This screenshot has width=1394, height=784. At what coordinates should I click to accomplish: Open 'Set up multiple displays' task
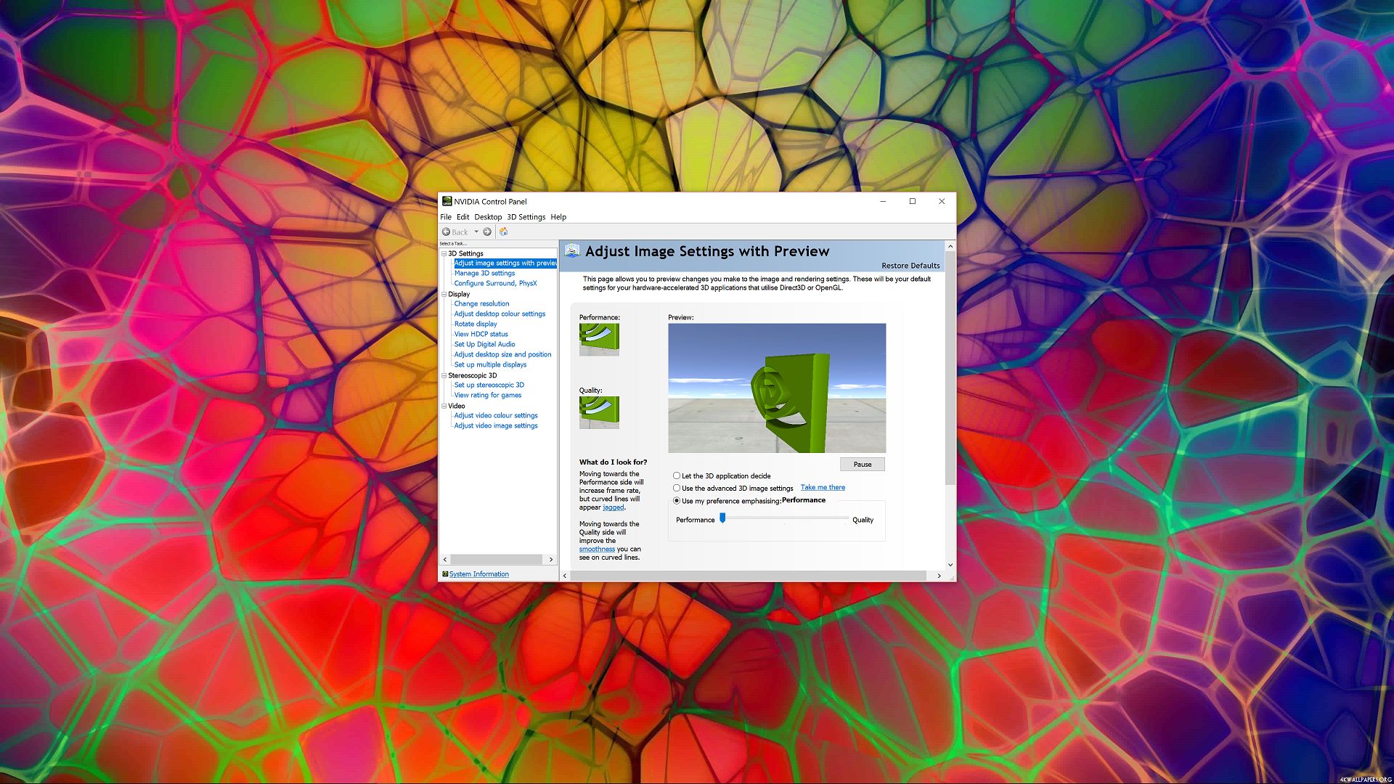(x=490, y=365)
